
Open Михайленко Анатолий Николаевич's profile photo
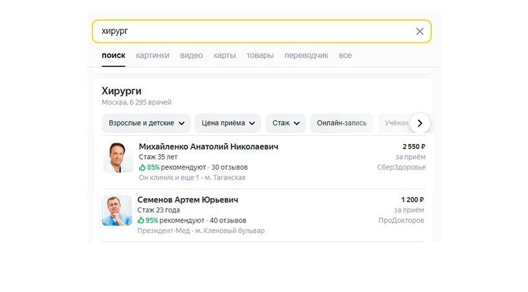point(118,157)
